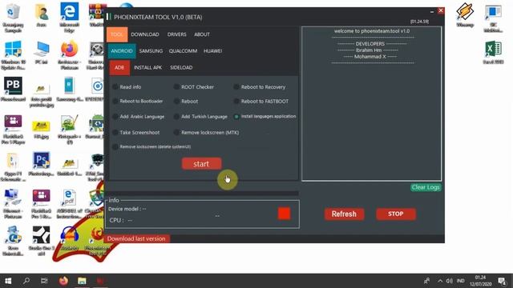The image size is (513, 288).
Task: Open the taskbar clock and date
Action: tap(481, 281)
